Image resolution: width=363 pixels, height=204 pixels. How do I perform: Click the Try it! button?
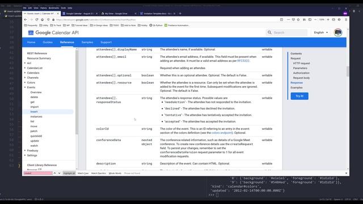point(299,96)
